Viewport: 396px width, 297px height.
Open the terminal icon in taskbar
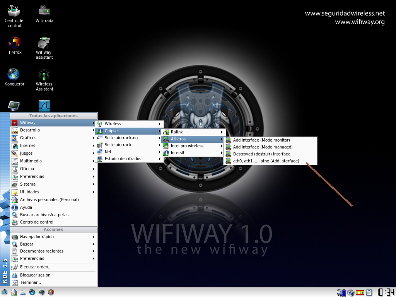[x=41, y=292]
